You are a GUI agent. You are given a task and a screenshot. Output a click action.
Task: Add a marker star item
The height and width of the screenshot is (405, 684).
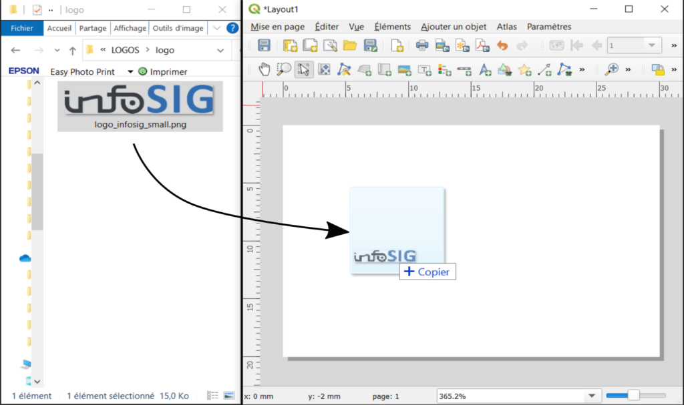click(x=525, y=69)
